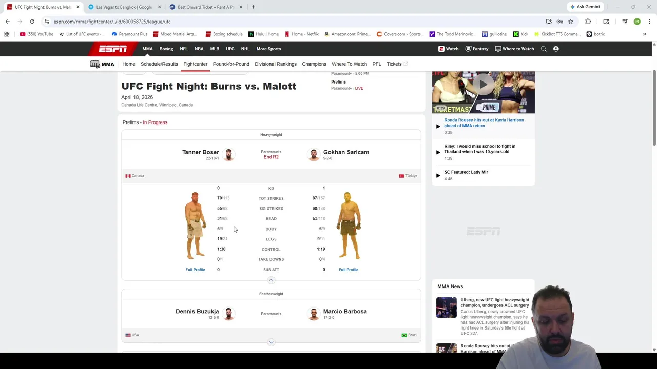Click the Tanner Boser fighter name
Viewport: 657px width, 369px height.
[x=200, y=152]
